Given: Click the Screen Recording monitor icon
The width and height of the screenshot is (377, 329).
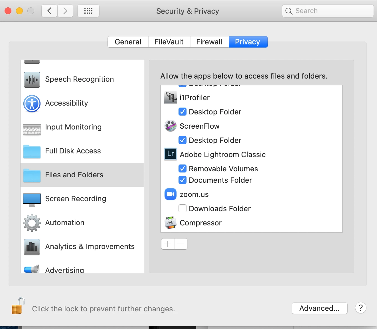Looking at the screenshot, I should [x=32, y=200].
